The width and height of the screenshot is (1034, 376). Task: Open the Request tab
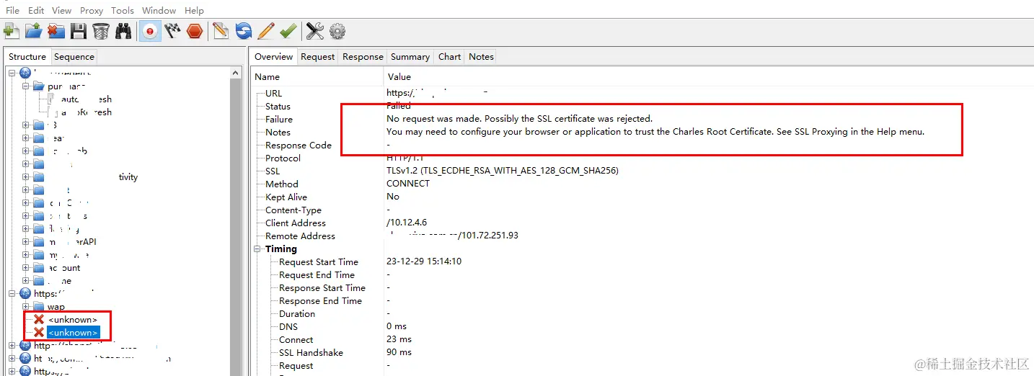pyautogui.click(x=318, y=56)
